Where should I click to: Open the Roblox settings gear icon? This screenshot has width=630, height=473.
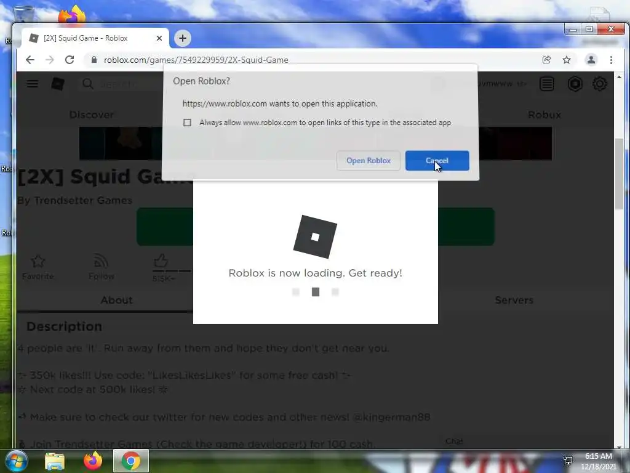point(599,84)
